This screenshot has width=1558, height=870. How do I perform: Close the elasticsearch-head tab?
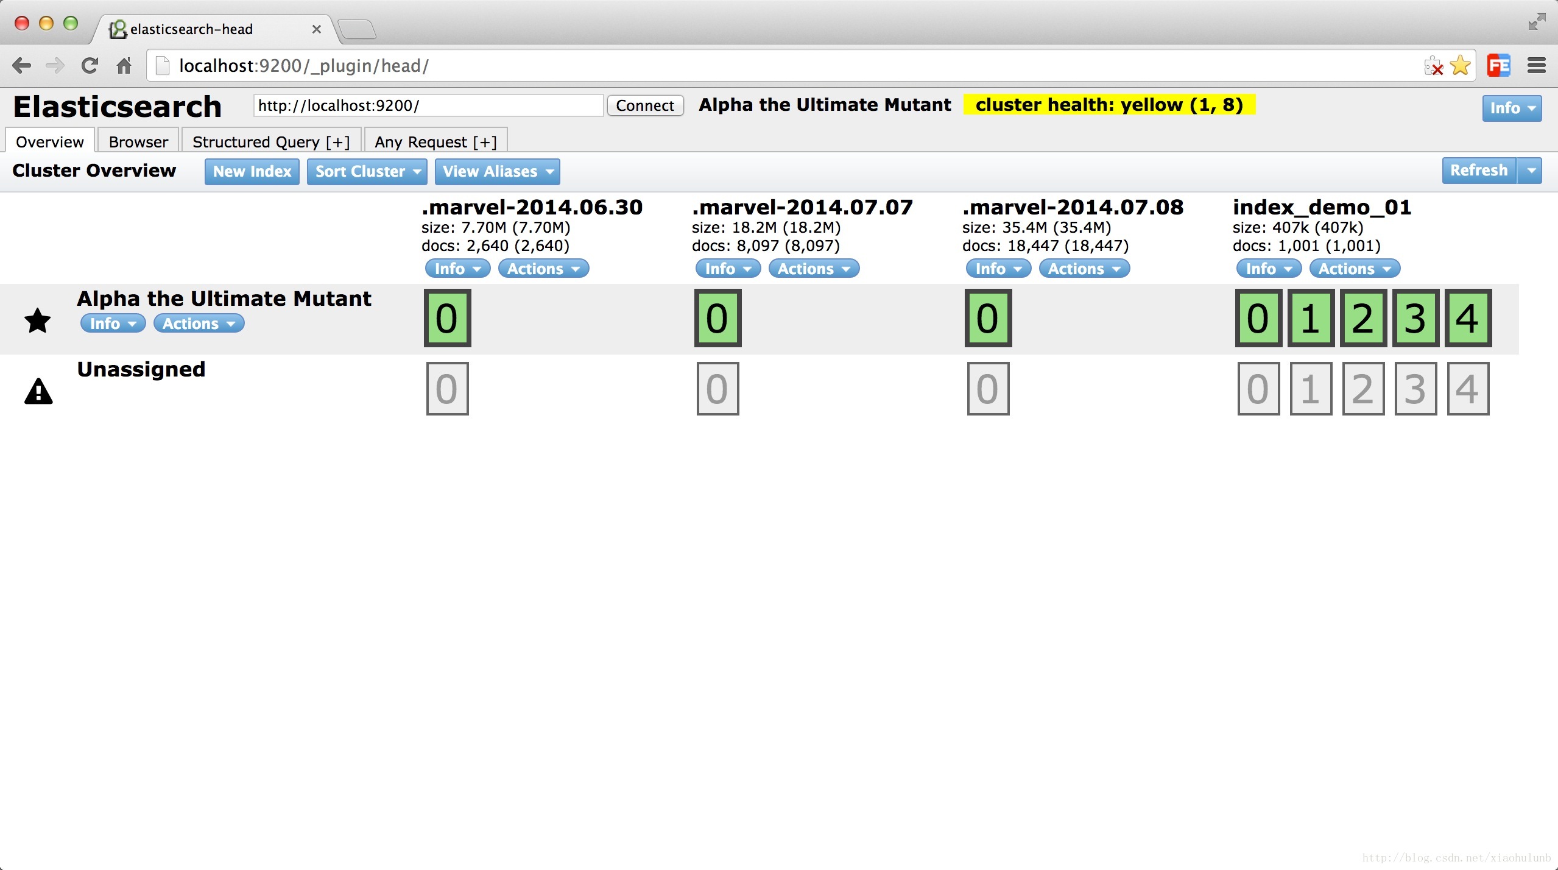pyautogui.click(x=316, y=29)
